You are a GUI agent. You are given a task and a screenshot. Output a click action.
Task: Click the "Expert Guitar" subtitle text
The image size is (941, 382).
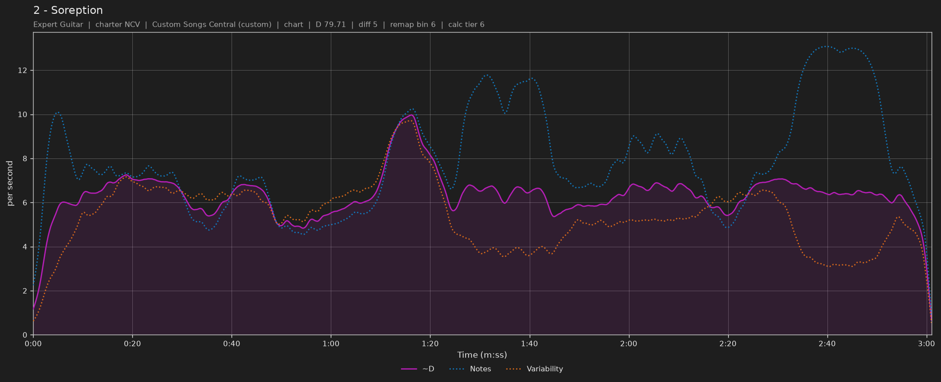[58, 25]
